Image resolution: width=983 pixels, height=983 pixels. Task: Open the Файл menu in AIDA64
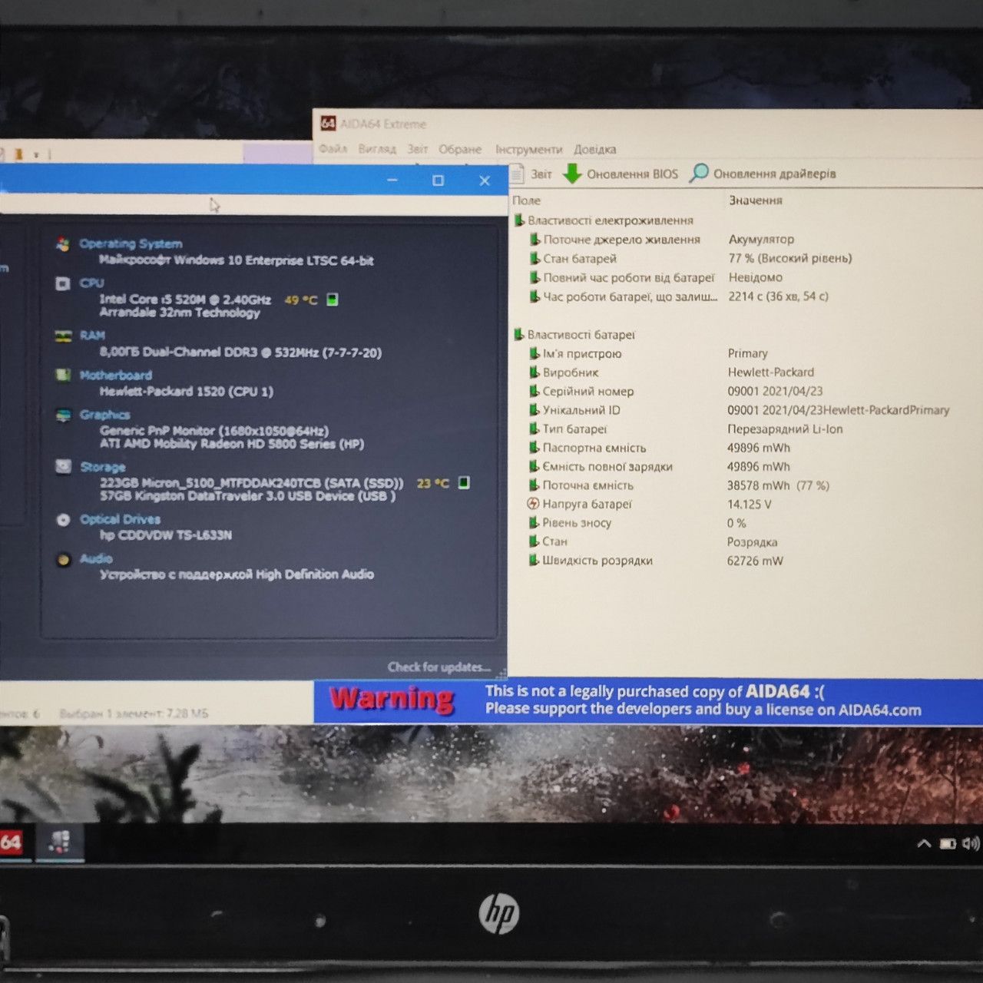coord(333,149)
